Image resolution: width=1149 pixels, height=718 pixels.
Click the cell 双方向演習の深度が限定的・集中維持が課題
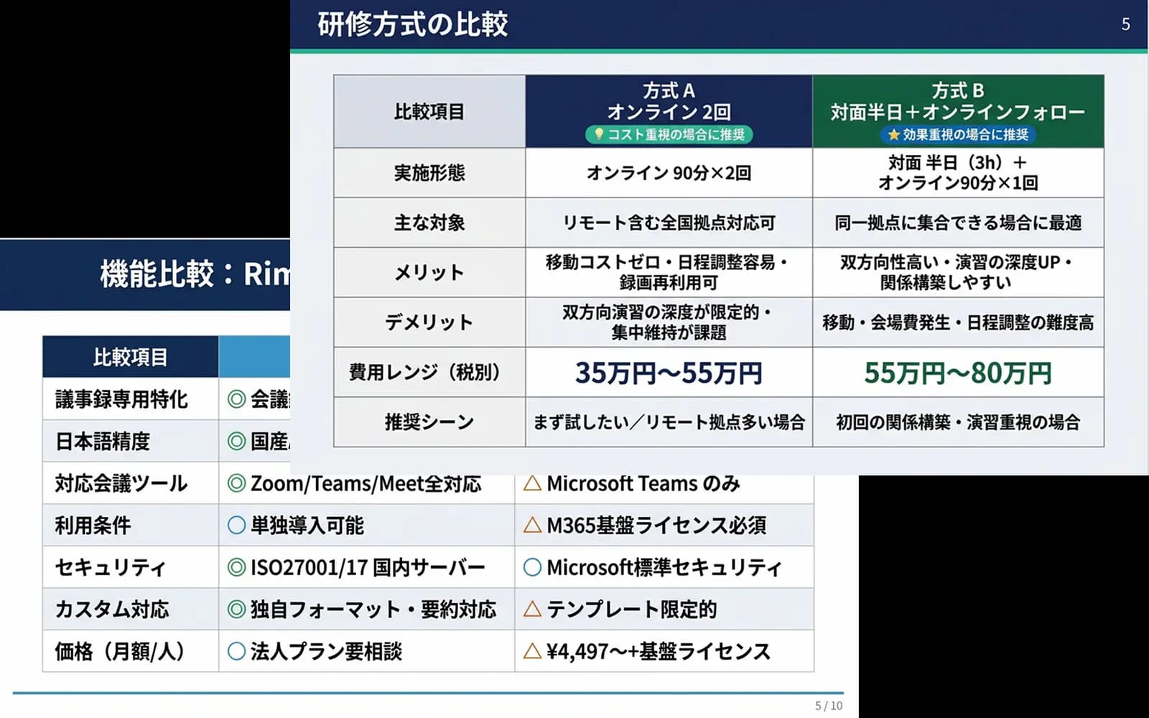pos(669,322)
